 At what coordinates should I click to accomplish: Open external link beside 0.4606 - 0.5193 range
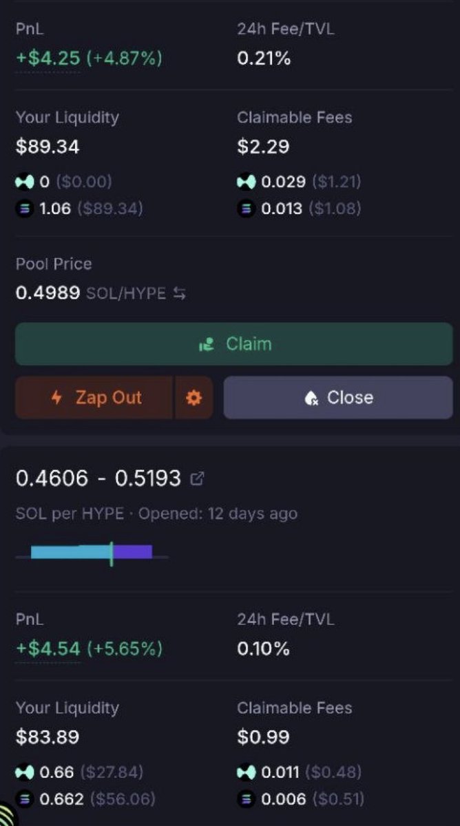[x=196, y=478]
